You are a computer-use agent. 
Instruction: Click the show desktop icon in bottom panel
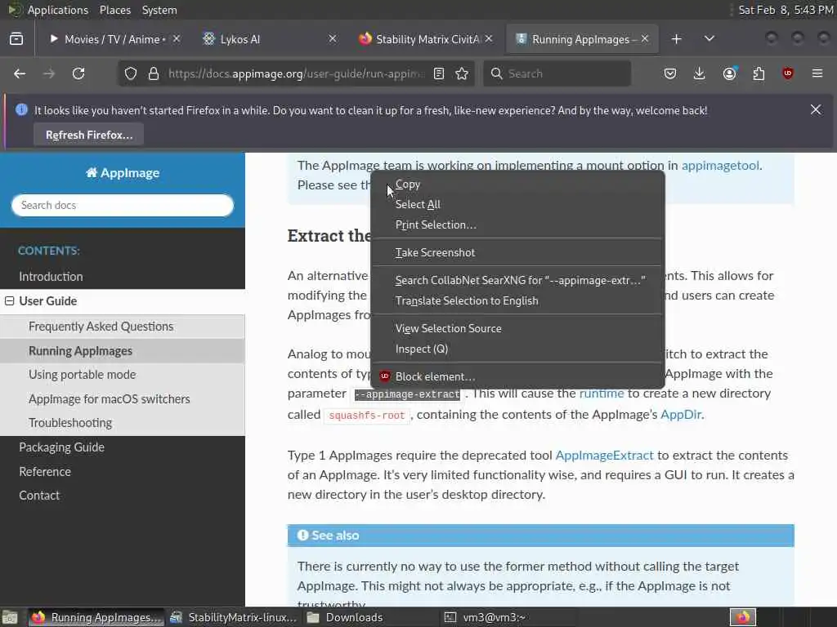point(10,617)
